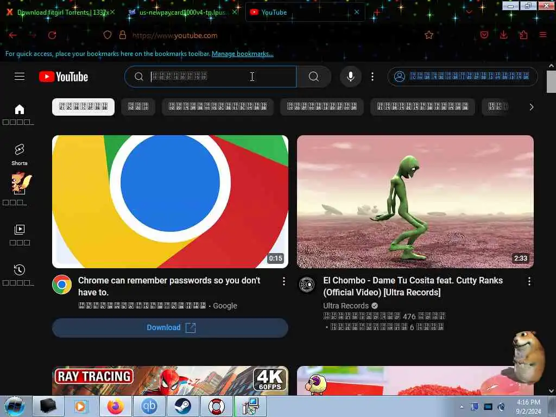This screenshot has width=556, height=417.
Task: Close the fitgirl Torrents tab
Action: click(112, 12)
